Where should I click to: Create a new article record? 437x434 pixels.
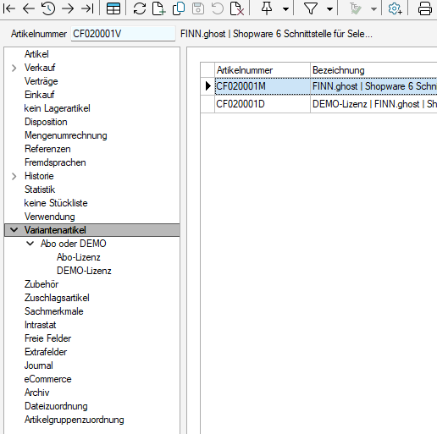pos(159,8)
